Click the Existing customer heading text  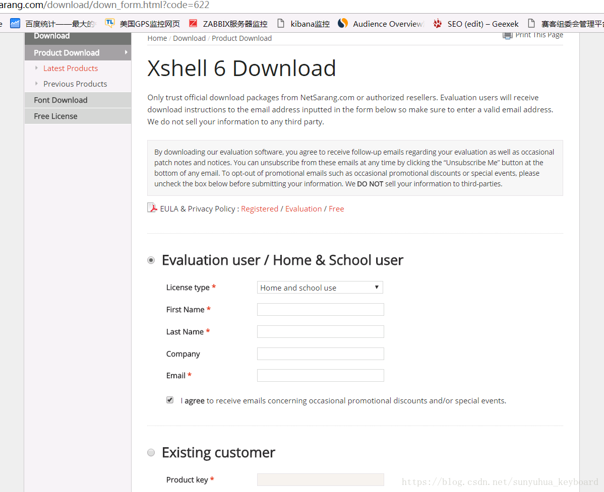[218, 453]
